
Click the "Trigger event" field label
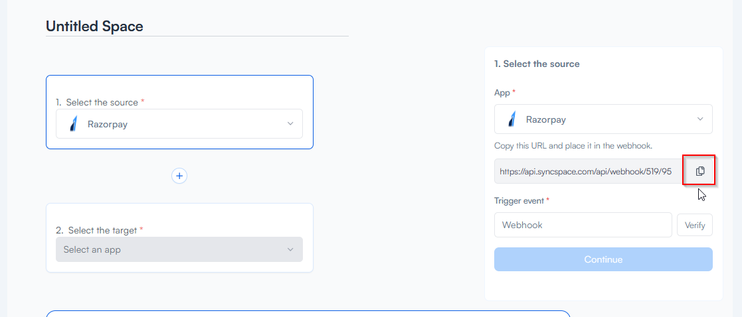[x=519, y=200]
